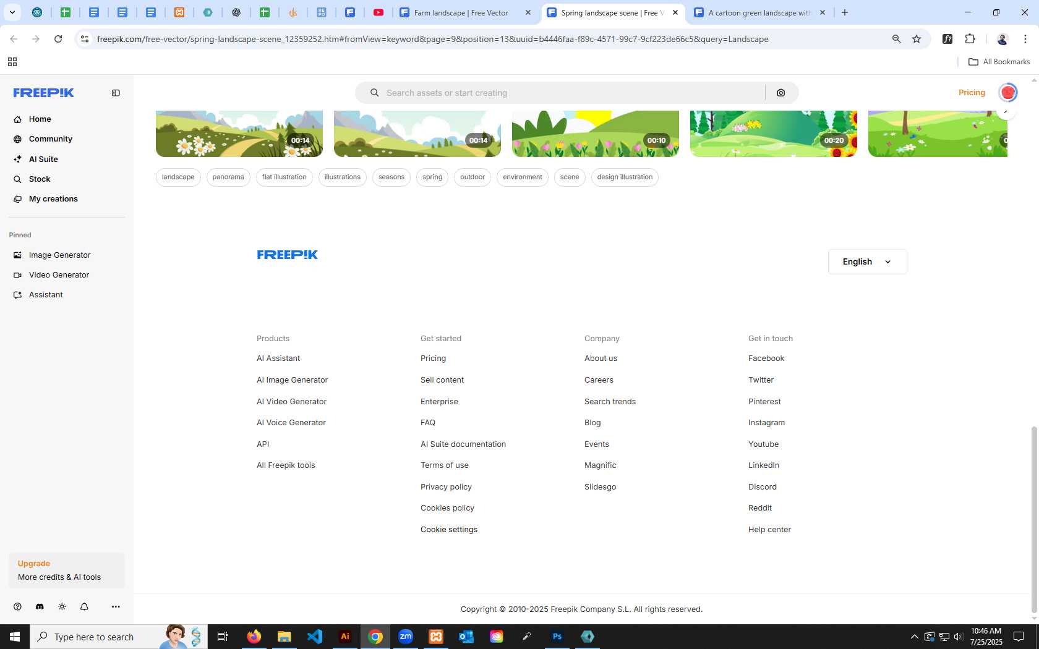Open the user profile avatar

click(1008, 93)
